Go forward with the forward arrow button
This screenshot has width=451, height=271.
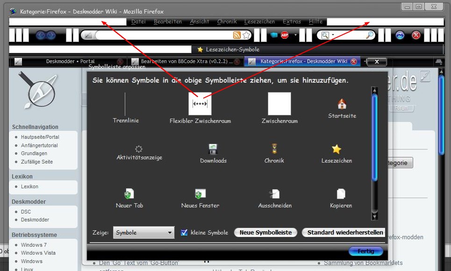pos(51,36)
